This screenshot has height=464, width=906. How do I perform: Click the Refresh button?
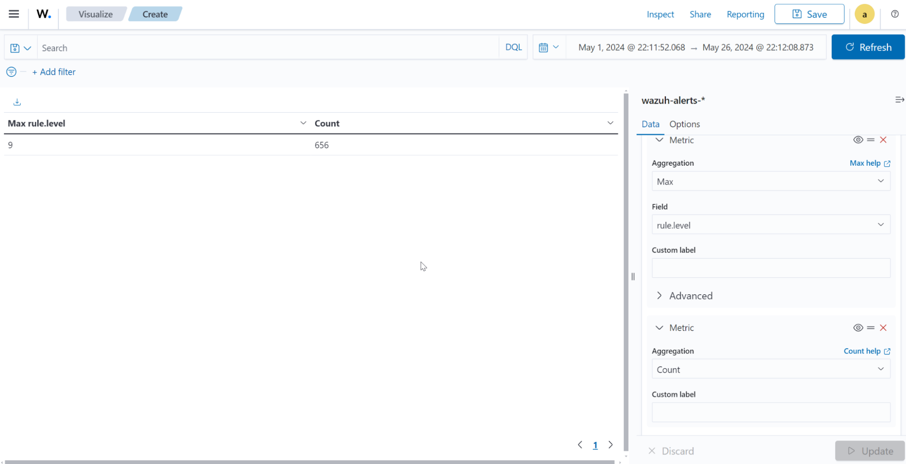click(867, 47)
